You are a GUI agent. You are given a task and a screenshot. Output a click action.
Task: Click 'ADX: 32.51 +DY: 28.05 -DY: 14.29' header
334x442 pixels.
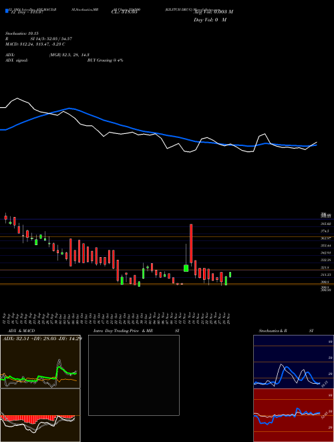click(x=42, y=338)
